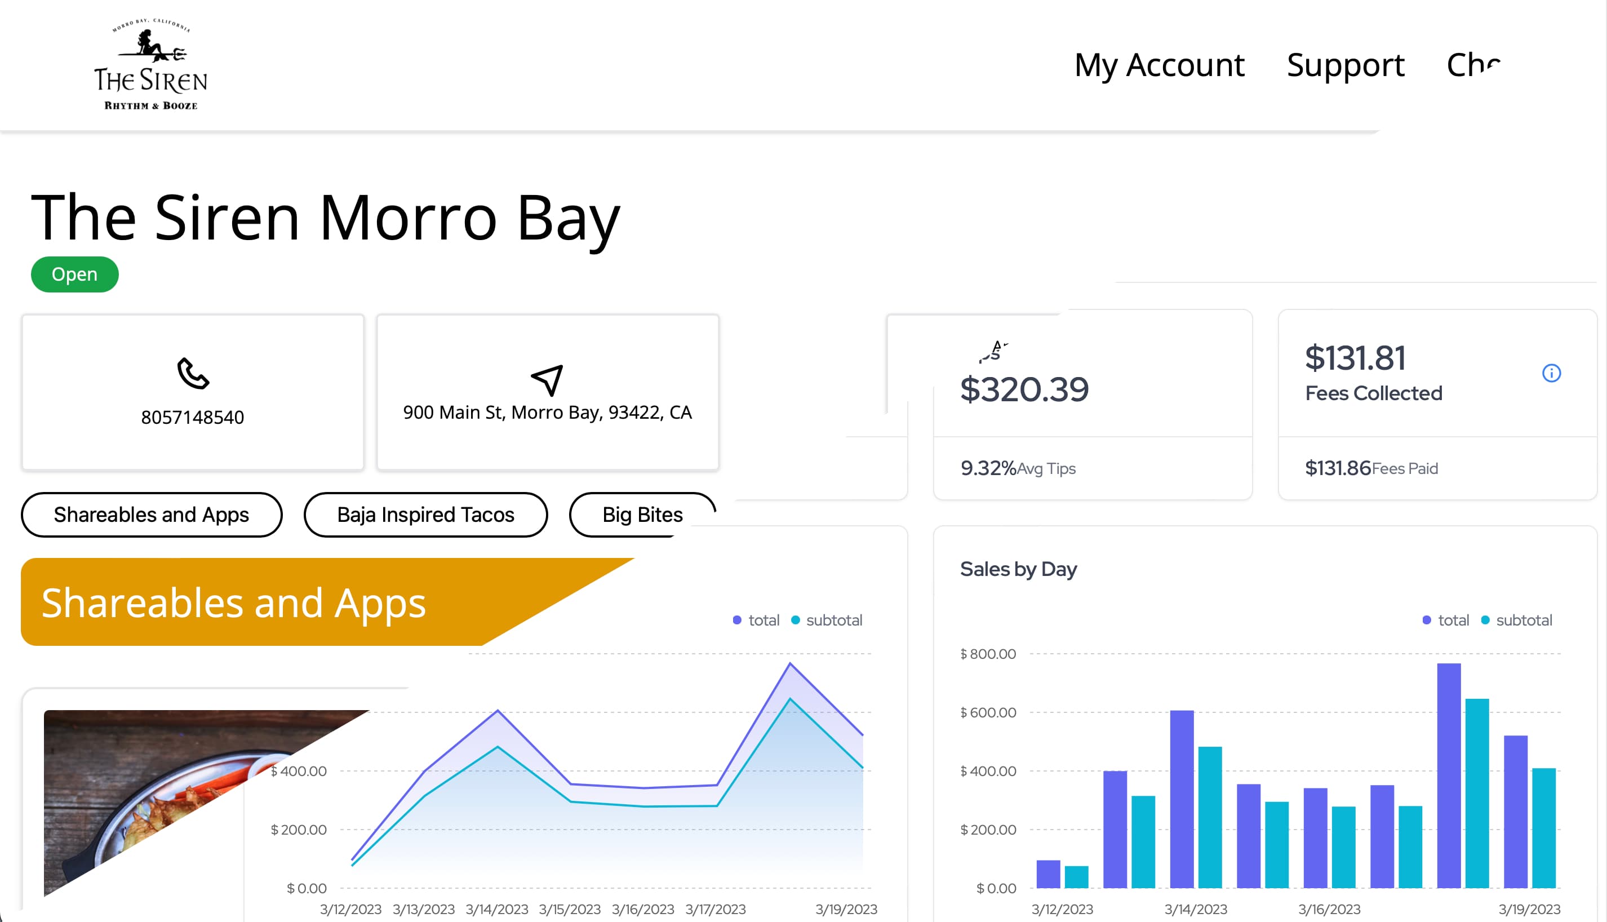
Task: Toggle subtotal series in the line chart legend
Action: pyautogui.click(x=827, y=620)
